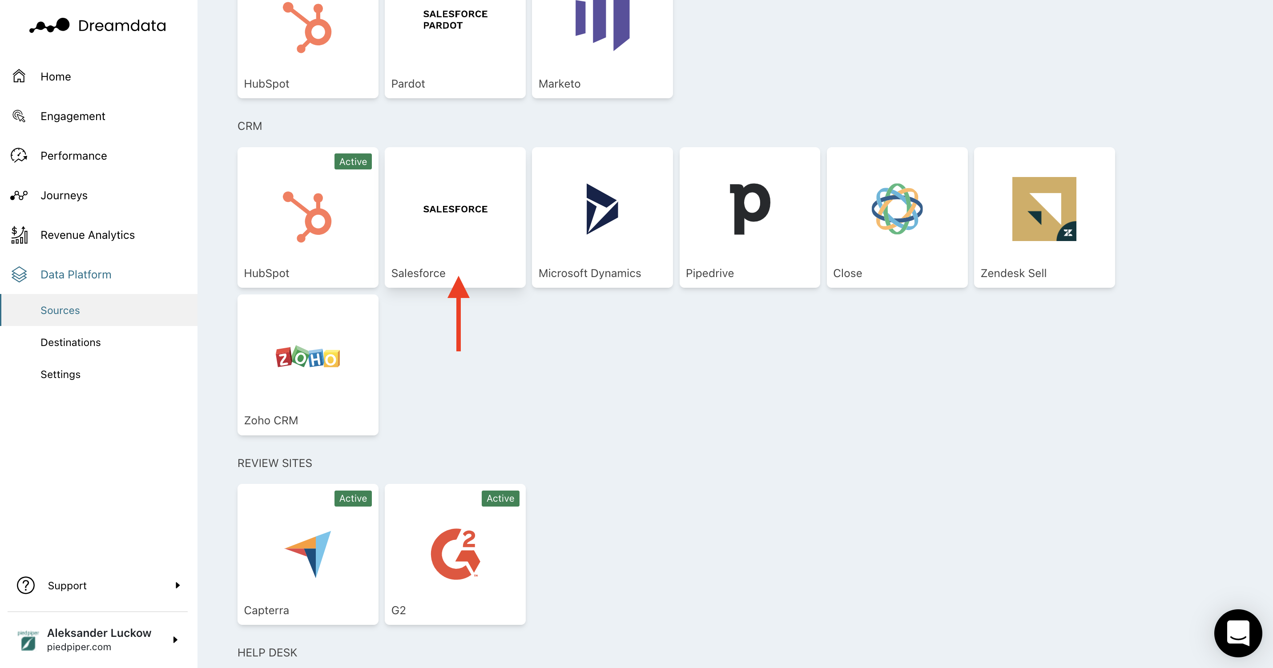The height and width of the screenshot is (668, 1273).
Task: Click the Pardot card label
Action: tap(408, 84)
